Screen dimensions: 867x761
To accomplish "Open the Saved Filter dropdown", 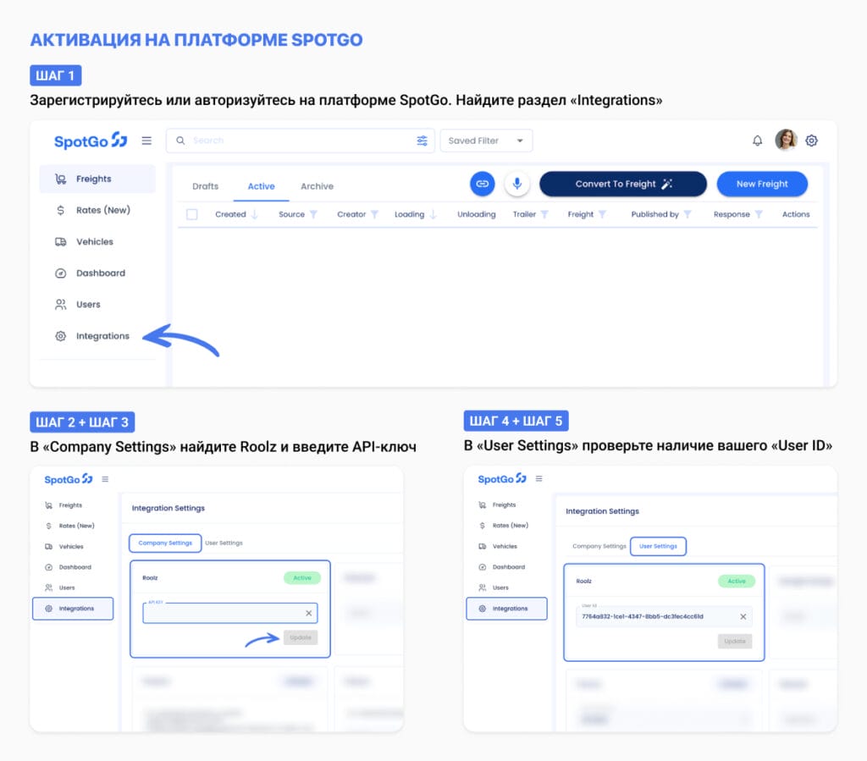I will (x=486, y=141).
